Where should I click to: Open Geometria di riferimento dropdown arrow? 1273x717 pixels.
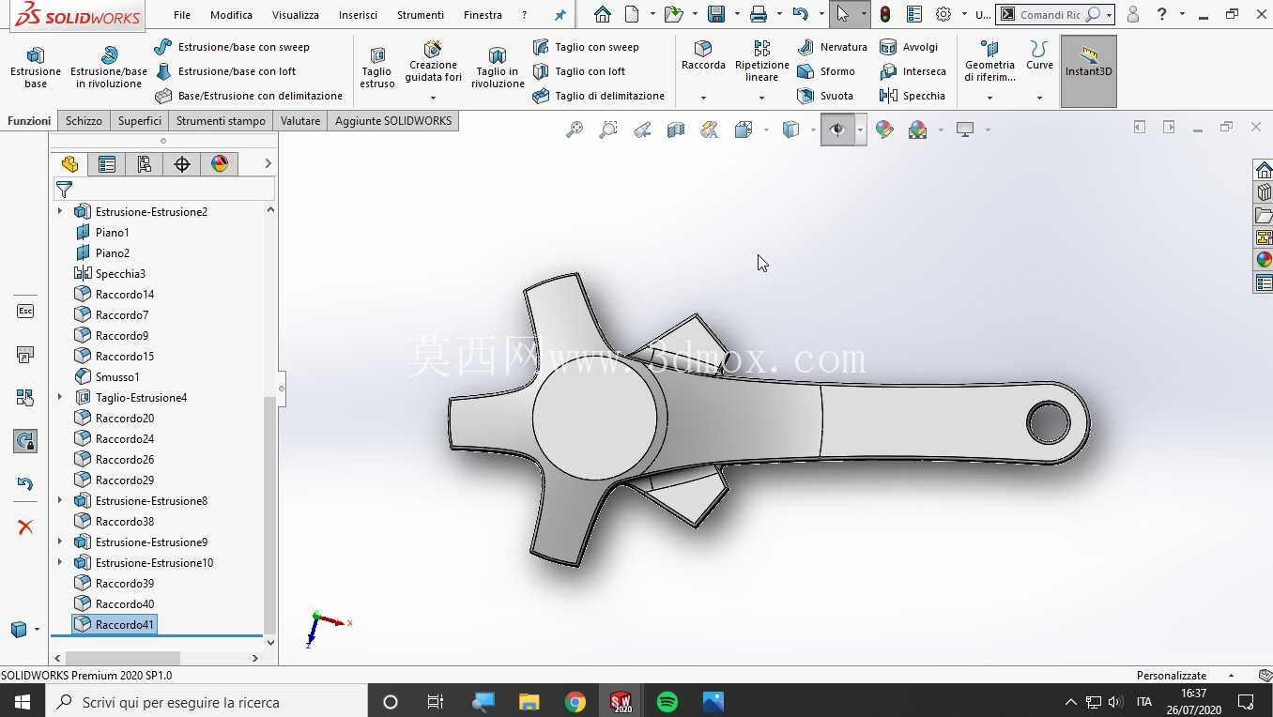989,98
